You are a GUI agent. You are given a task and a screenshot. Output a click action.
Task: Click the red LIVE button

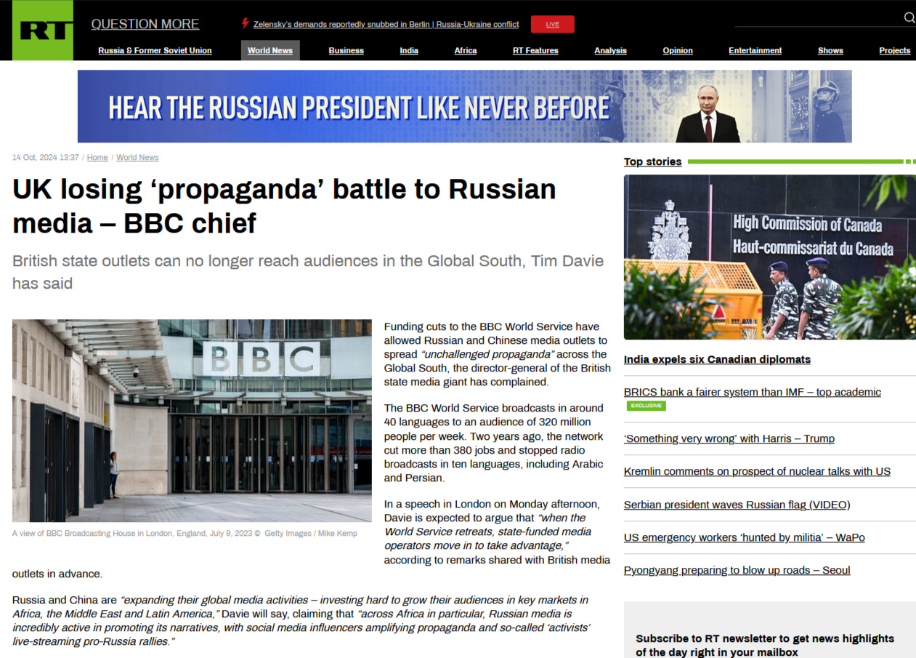coord(553,24)
